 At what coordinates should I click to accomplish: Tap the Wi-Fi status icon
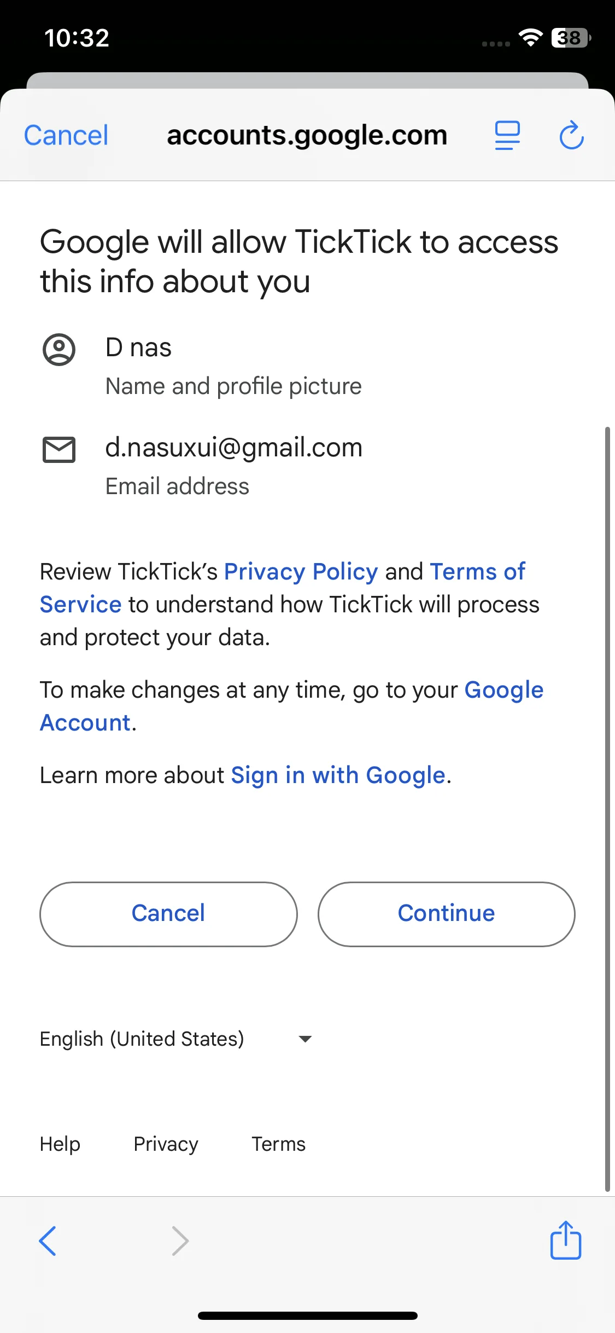click(530, 37)
